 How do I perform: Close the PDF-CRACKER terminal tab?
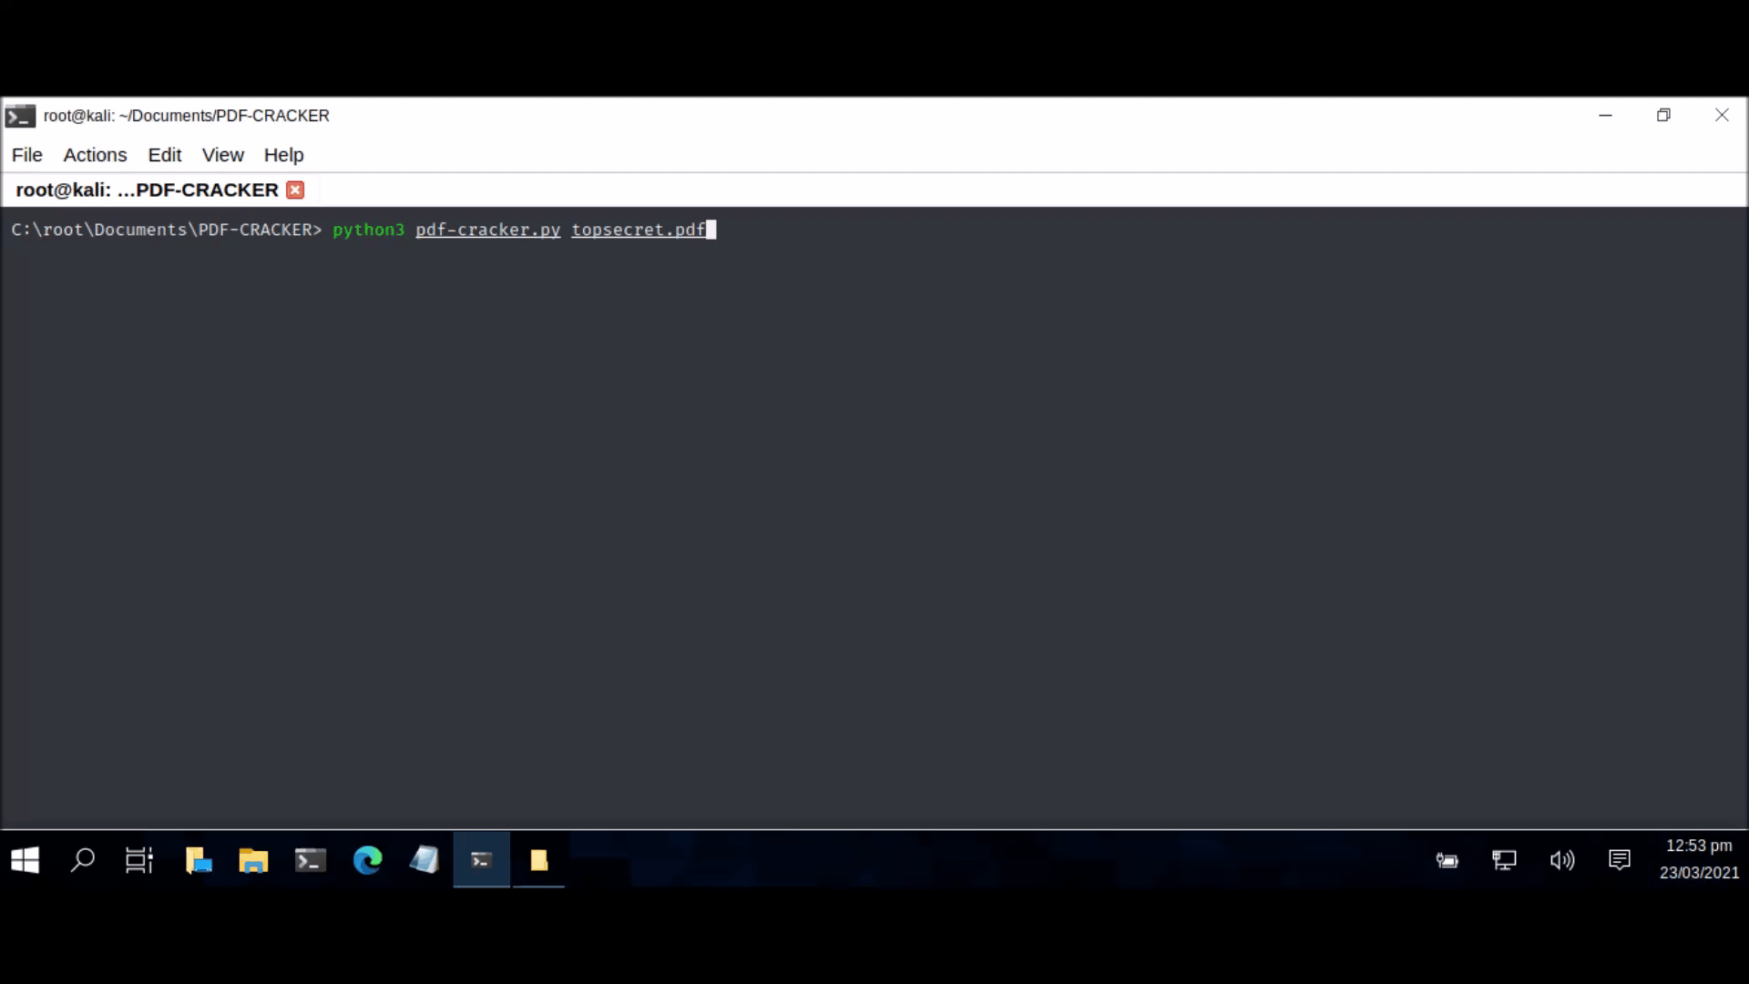(x=295, y=190)
